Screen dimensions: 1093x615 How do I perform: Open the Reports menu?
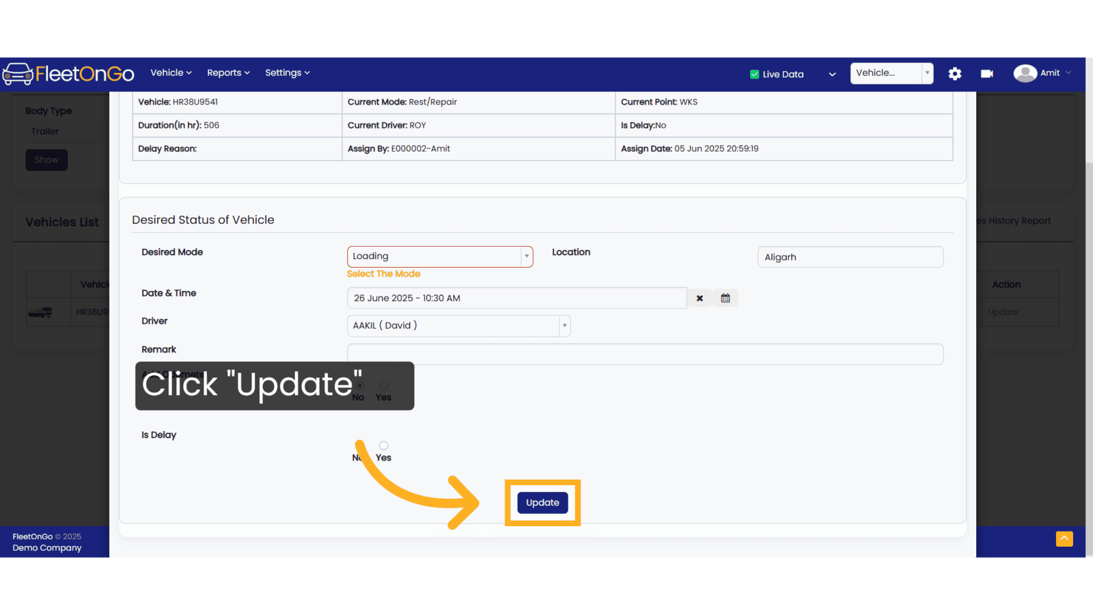(228, 72)
